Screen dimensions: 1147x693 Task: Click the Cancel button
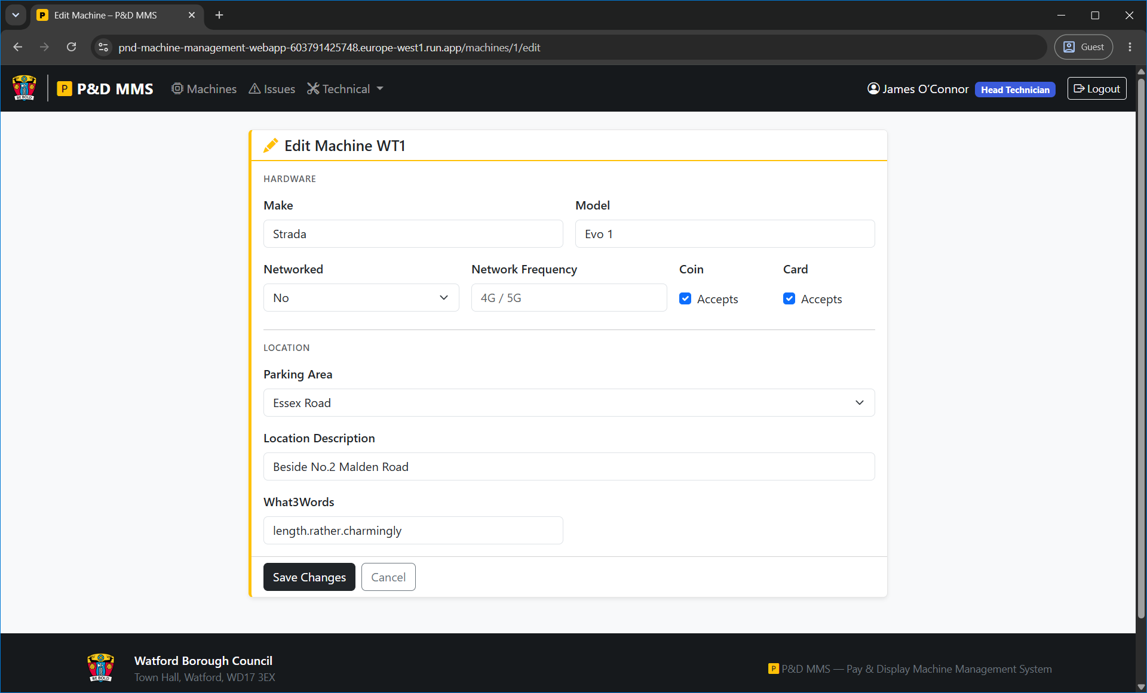pyautogui.click(x=388, y=577)
